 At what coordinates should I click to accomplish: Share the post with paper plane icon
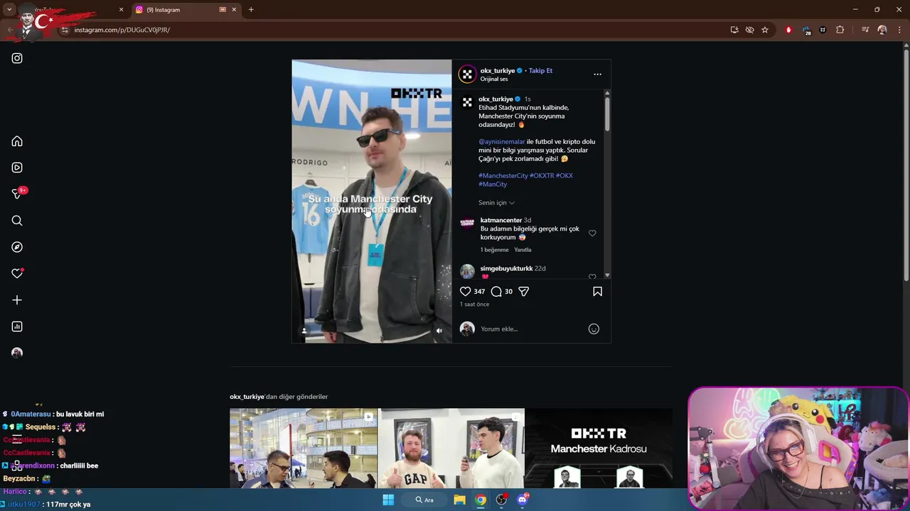[x=524, y=292]
